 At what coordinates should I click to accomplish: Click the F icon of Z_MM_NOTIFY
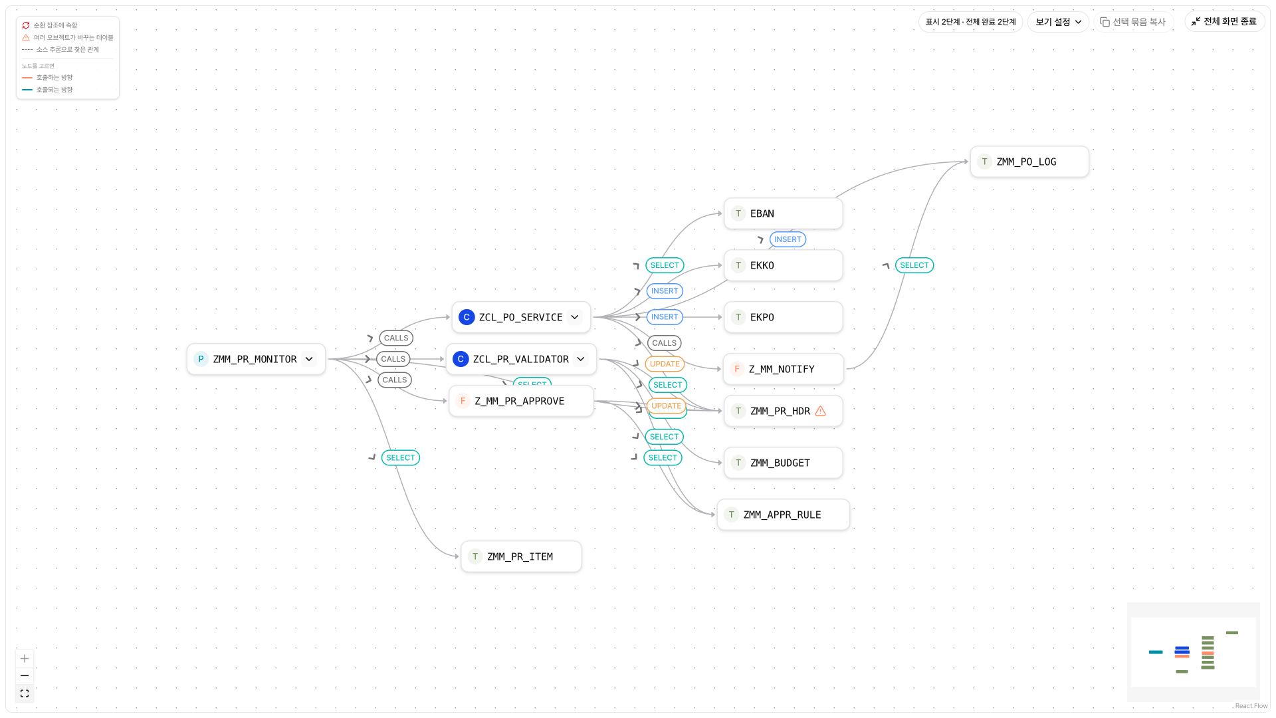pos(736,369)
